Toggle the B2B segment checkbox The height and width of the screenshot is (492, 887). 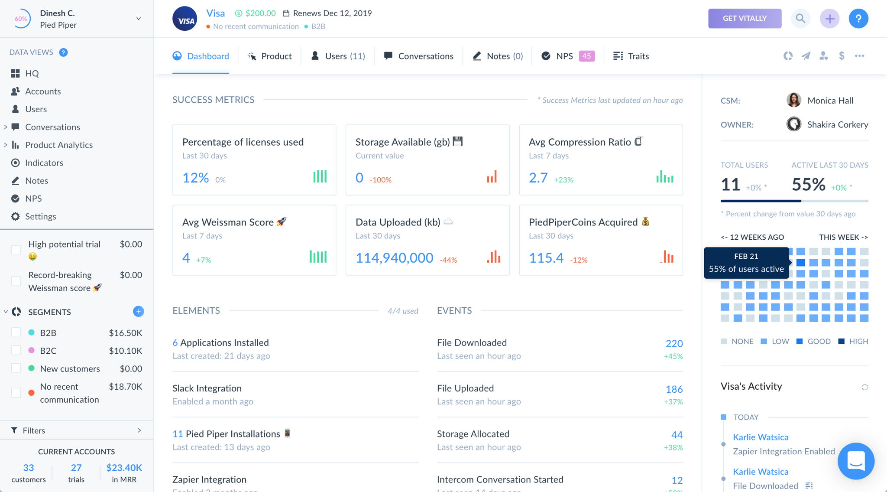[16, 332]
